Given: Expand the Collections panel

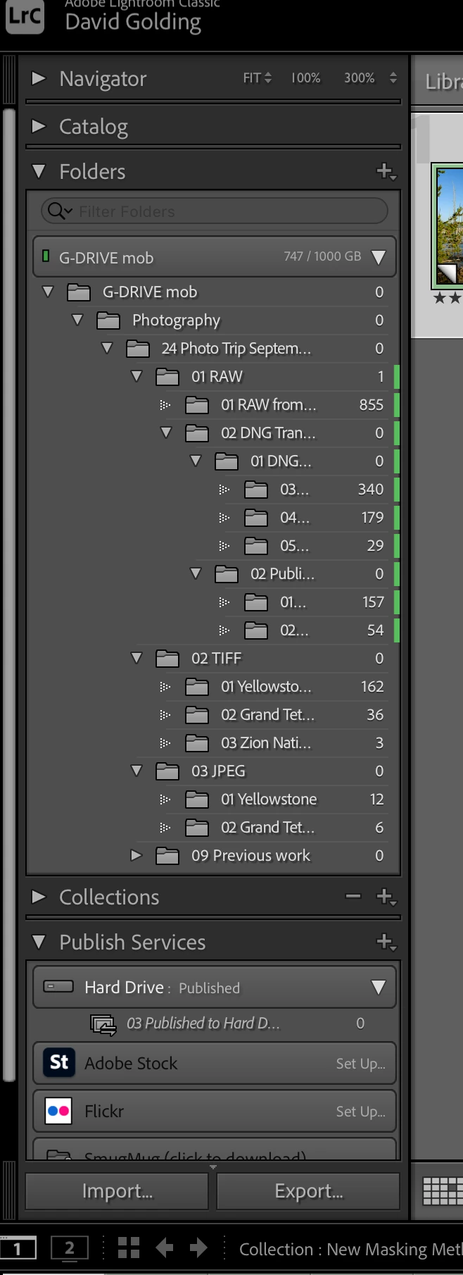Looking at the screenshot, I should (x=39, y=897).
